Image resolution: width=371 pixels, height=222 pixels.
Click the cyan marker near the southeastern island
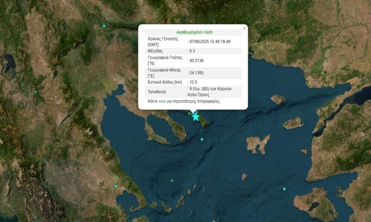click(x=284, y=189)
